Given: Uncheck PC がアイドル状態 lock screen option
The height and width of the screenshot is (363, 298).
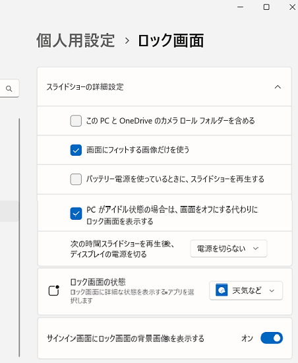Looking at the screenshot, I should [76, 213].
